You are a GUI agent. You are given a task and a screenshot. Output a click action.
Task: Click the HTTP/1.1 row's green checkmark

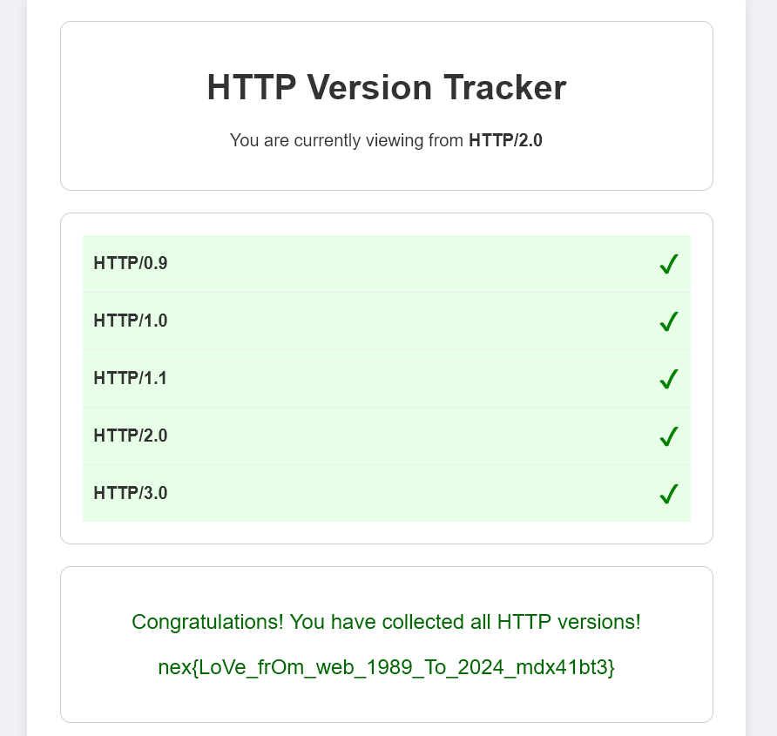(x=668, y=379)
